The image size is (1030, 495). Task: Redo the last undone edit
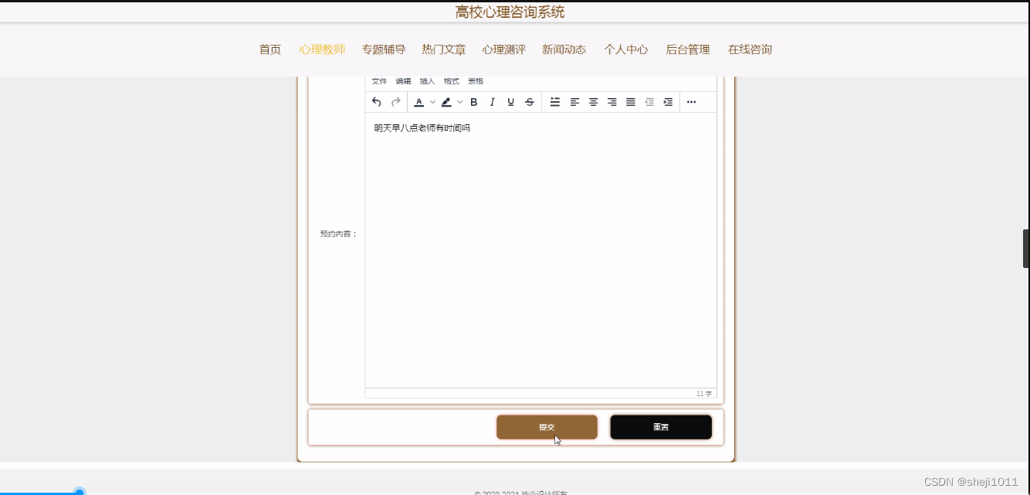click(x=395, y=102)
